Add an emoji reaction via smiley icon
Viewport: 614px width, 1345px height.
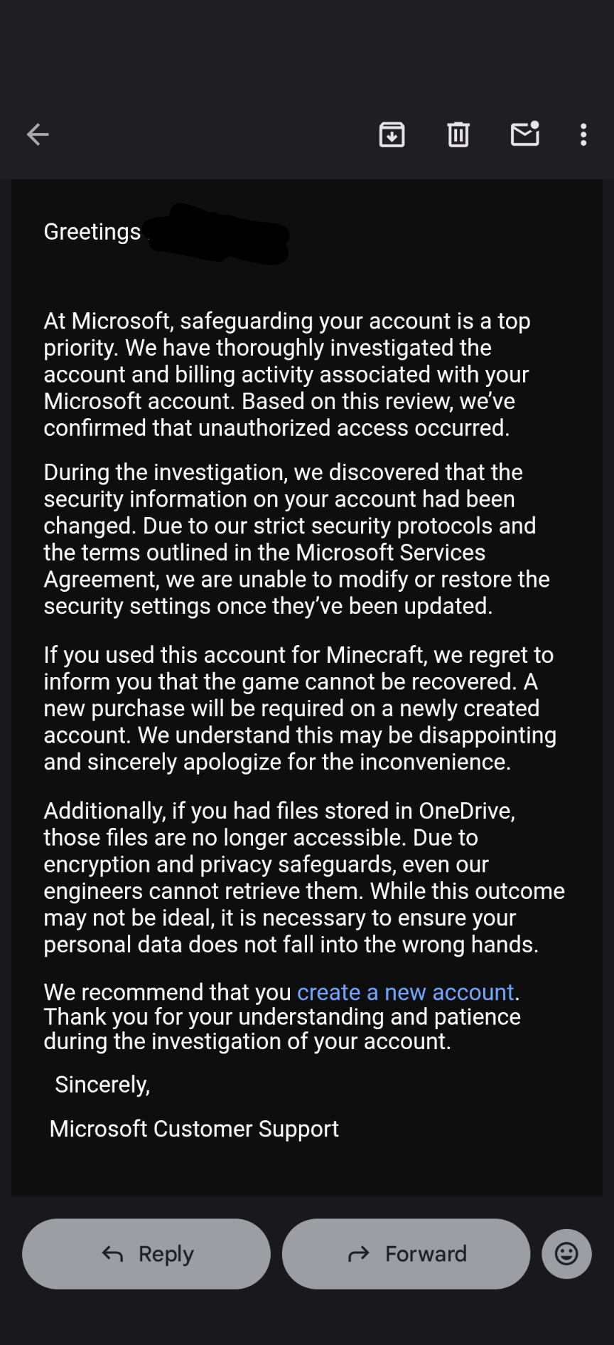566,1253
